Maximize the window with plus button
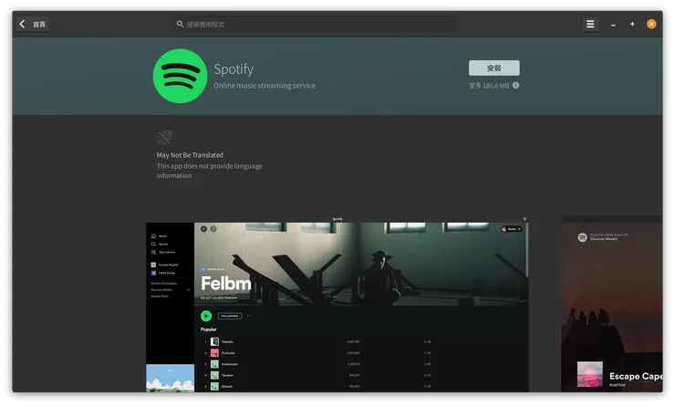The image size is (675, 406). click(x=632, y=24)
